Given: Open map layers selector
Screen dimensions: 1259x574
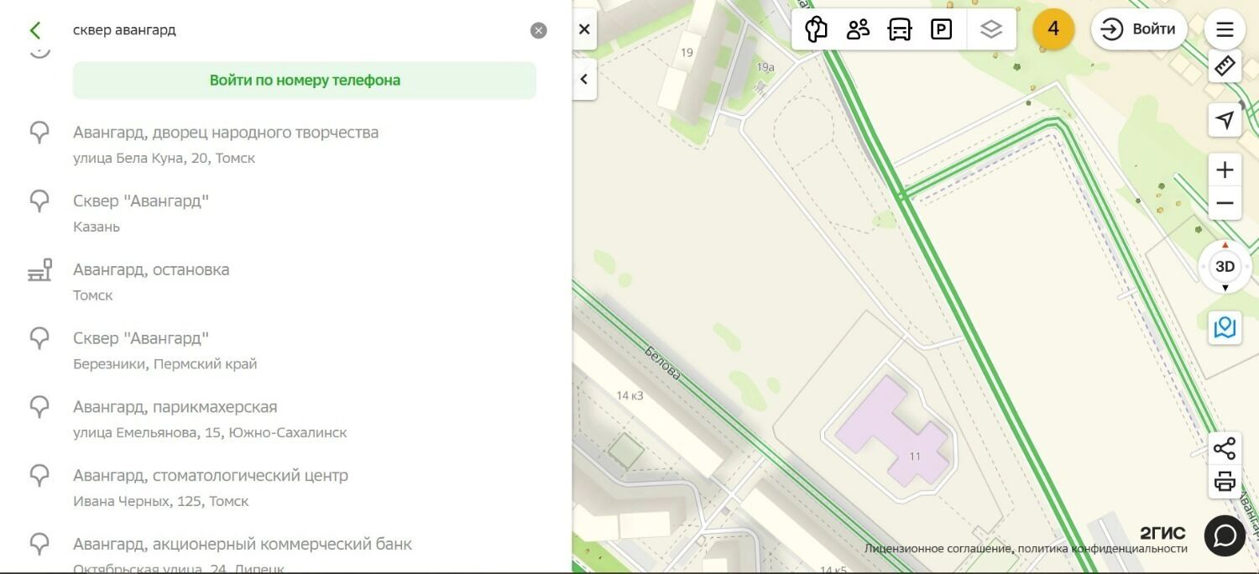Looking at the screenshot, I should tap(991, 29).
